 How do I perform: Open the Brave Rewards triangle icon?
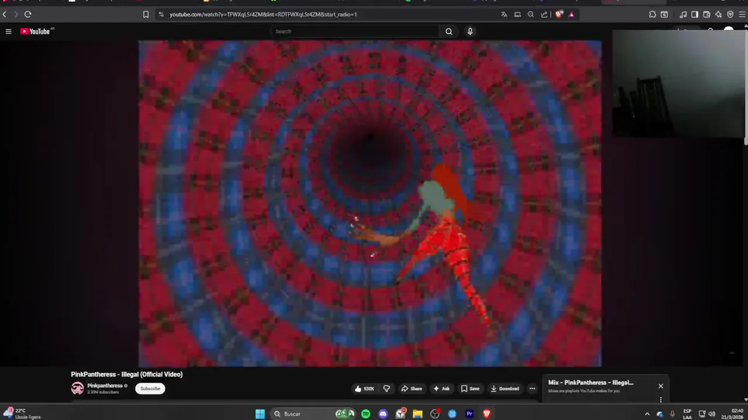coord(572,14)
